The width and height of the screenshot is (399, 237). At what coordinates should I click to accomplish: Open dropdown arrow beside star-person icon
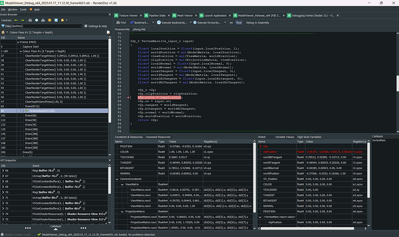pyautogui.click(x=66, y=20)
